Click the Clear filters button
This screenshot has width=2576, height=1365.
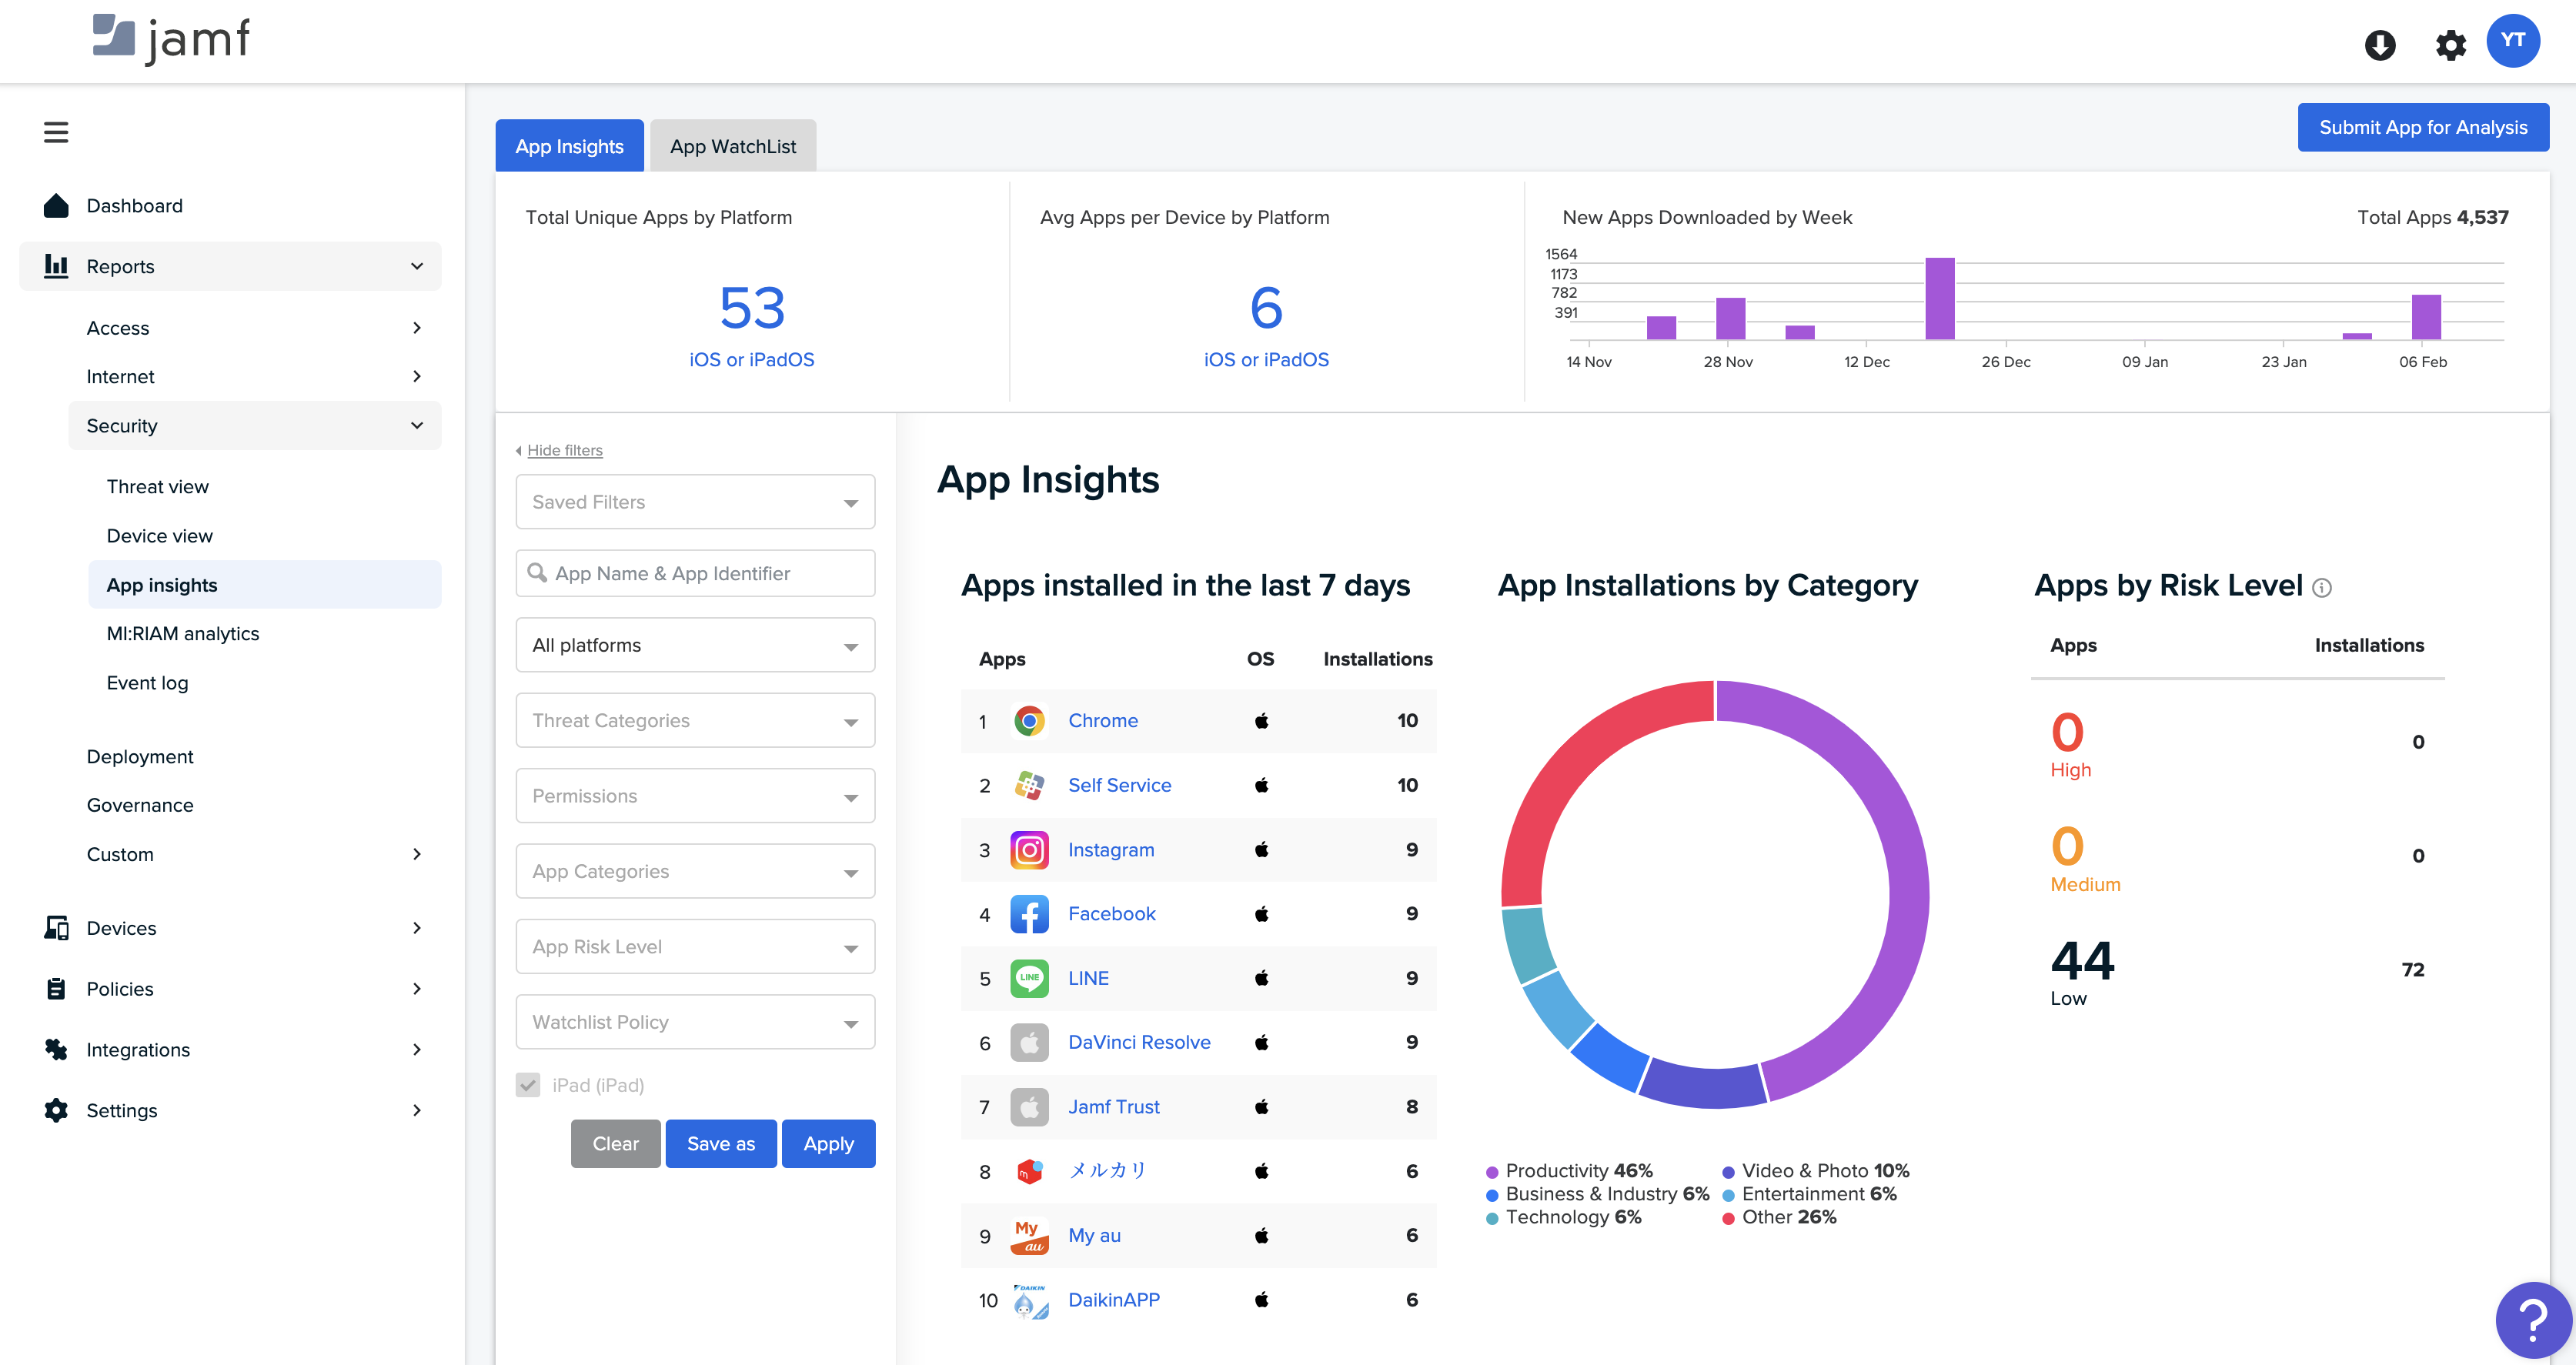tap(615, 1143)
